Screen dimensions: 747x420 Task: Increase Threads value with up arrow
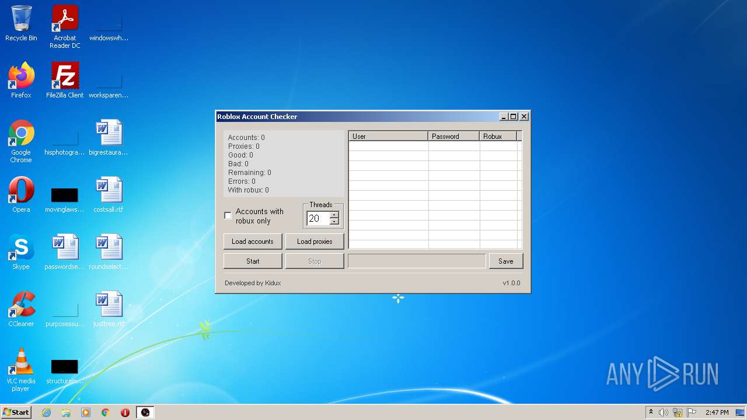[x=334, y=215]
